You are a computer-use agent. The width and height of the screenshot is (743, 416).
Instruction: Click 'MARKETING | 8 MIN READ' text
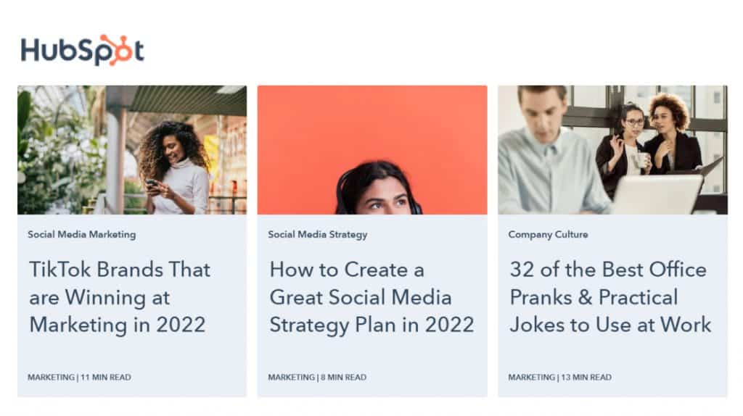coord(317,377)
